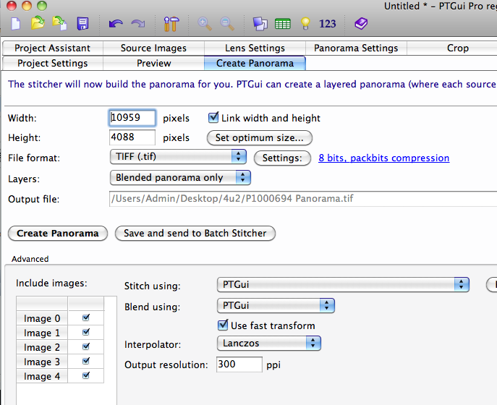Click the Output file path field
The height and width of the screenshot is (405, 497).
coord(303,199)
